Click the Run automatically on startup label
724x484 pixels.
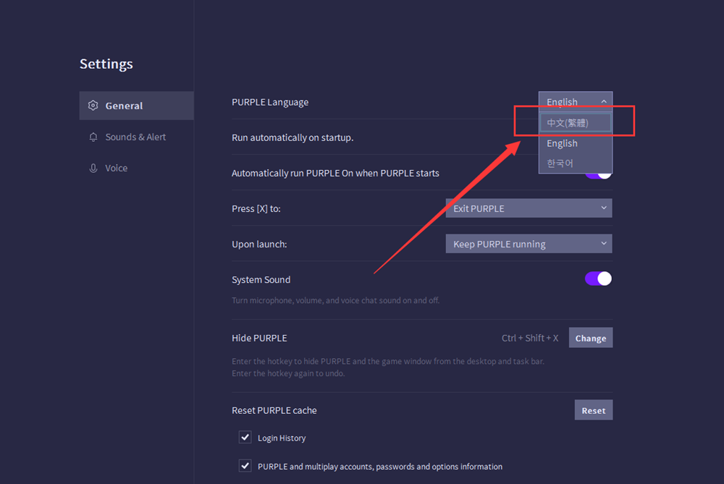pos(292,137)
